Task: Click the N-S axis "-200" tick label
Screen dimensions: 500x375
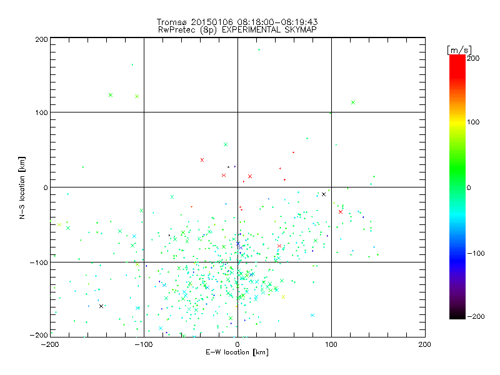Action: point(39,335)
